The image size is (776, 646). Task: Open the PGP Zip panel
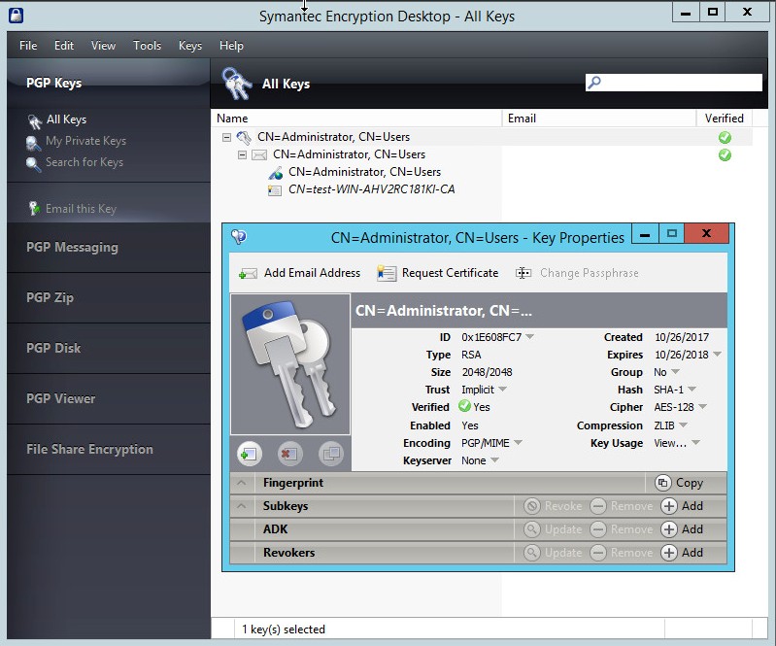109,297
